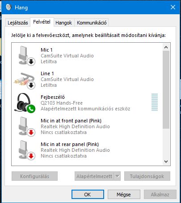Select rear panel Pink mic icon
The width and height of the screenshot is (181, 203).
click(x=25, y=150)
